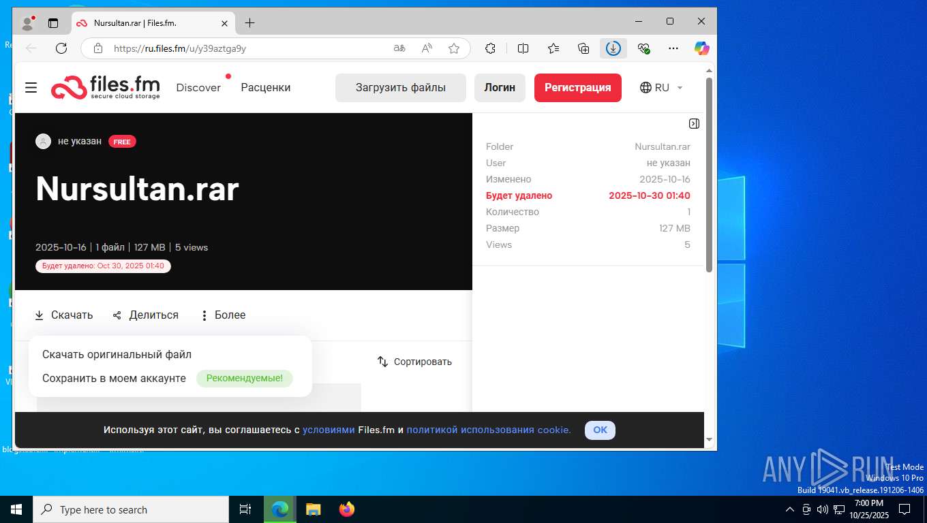Toggle split screen icon
Viewport: 927px width, 523px height.
[x=523, y=48]
